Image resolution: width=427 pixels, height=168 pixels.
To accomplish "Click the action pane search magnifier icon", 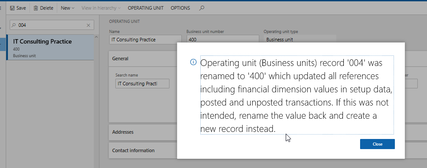I will pos(202,8).
